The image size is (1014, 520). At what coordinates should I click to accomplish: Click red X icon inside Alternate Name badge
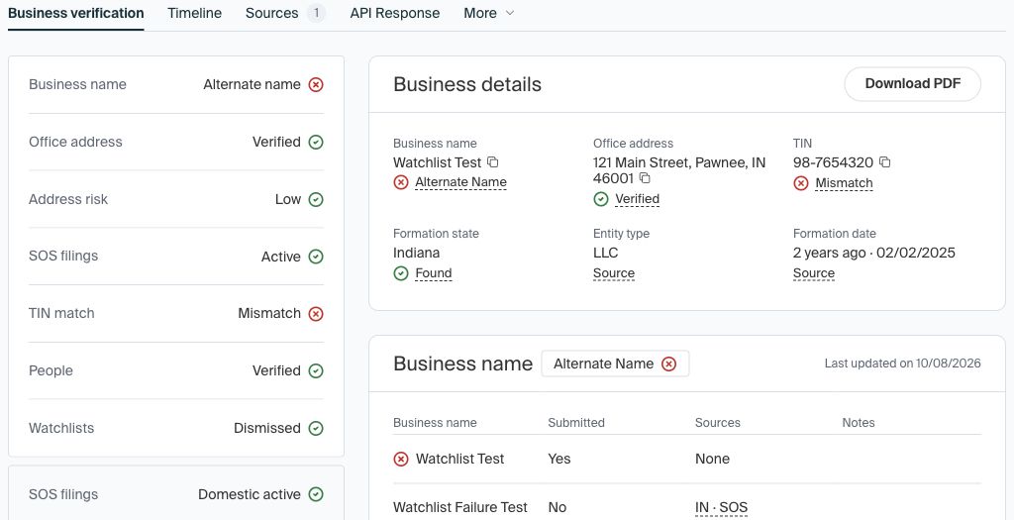tap(668, 364)
